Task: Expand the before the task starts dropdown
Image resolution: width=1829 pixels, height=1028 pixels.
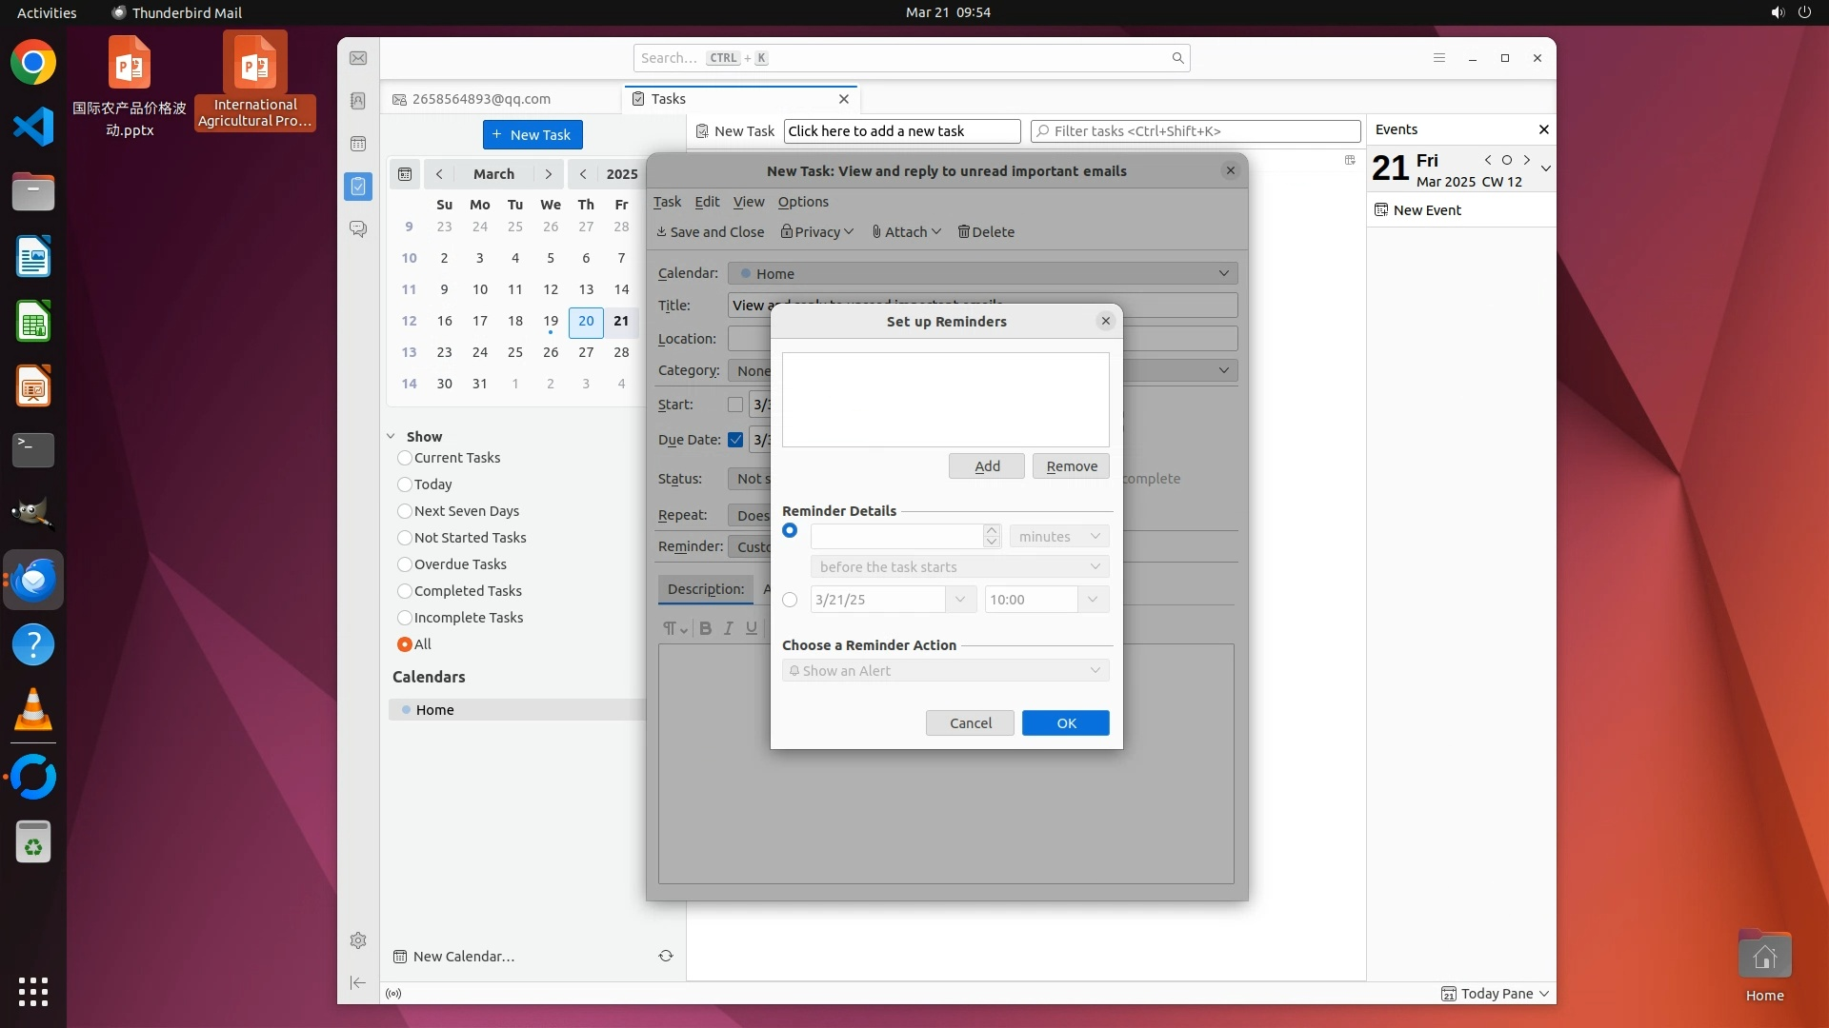Action: coord(958,567)
